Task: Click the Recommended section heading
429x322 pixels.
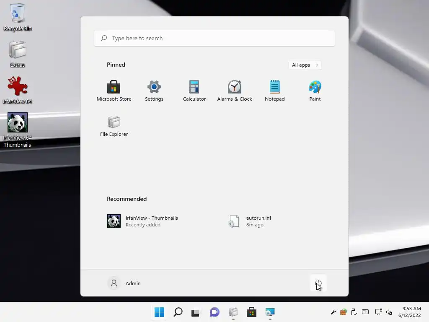Action: (127, 199)
